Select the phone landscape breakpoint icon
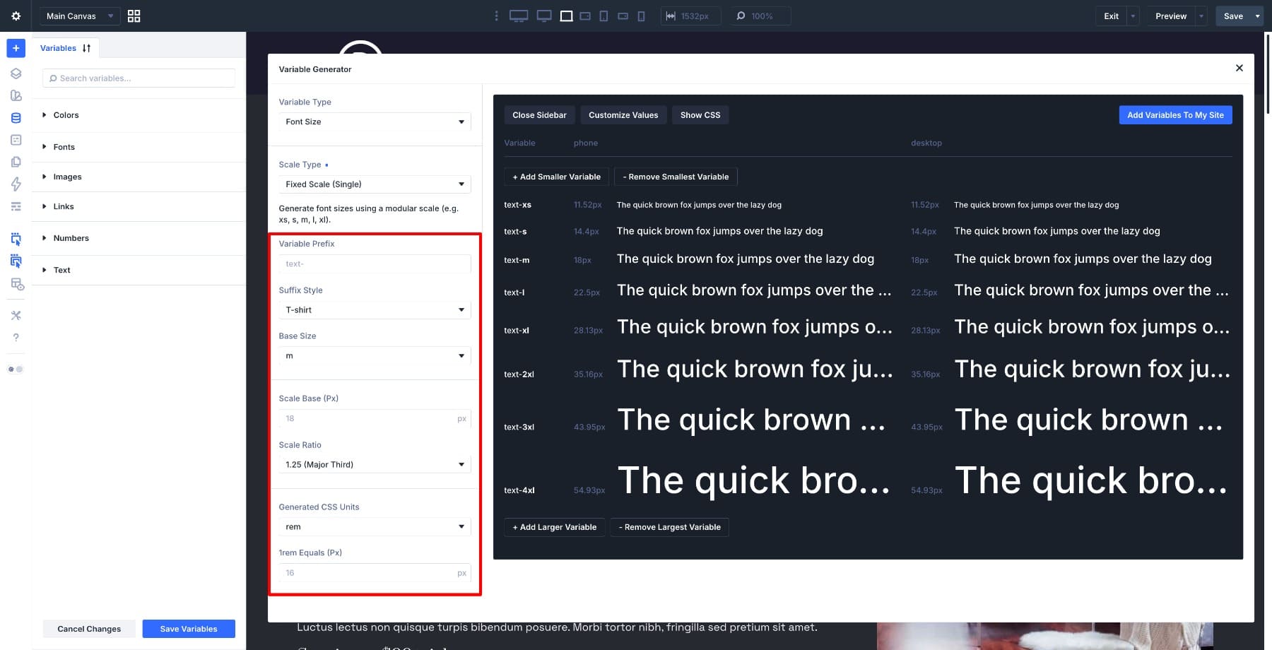This screenshot has height=650, width=1272. [x=623, y=16]
